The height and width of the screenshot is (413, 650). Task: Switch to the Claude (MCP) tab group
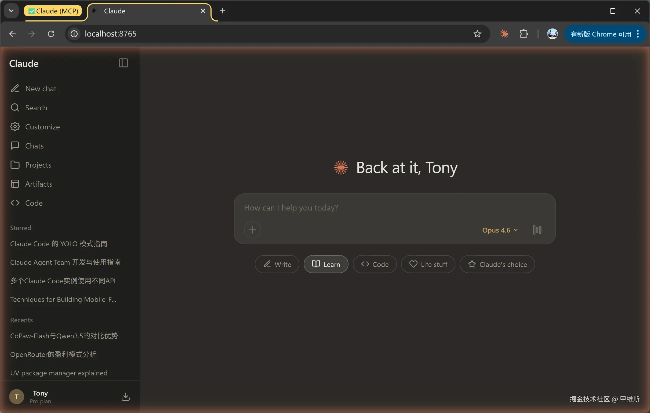point(53,11)
